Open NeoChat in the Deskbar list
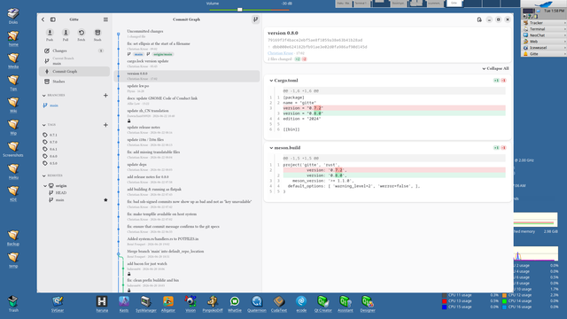This screenshot has height=319, width=567. [x=544, y=35]
